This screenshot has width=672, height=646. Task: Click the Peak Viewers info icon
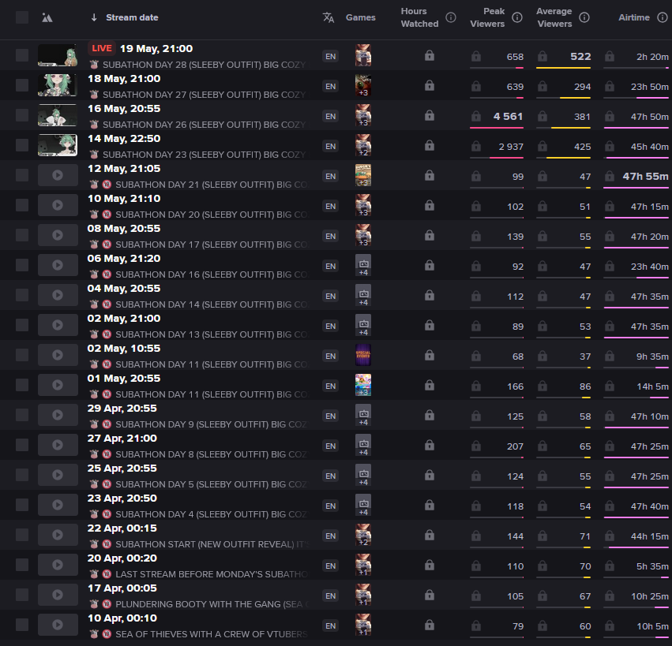pyautogui.click(x=517, y=17)
